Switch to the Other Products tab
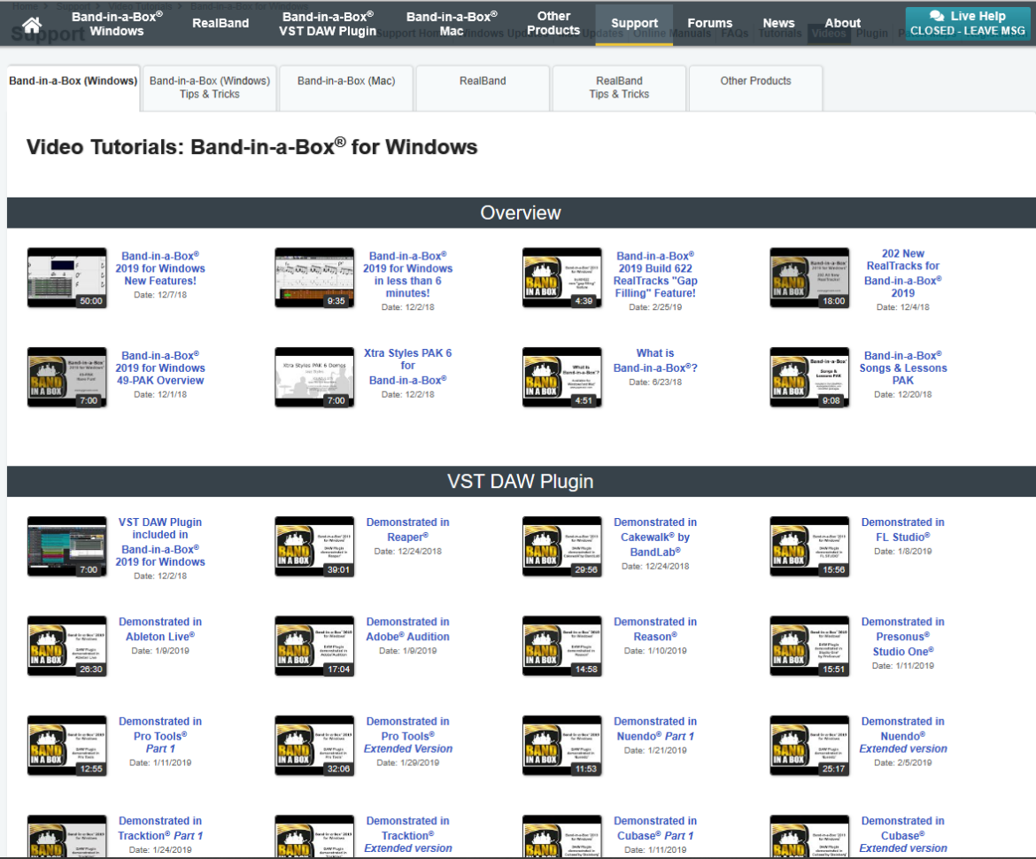The height and width of the screenshot is (859, 1036). click(756, 88)
